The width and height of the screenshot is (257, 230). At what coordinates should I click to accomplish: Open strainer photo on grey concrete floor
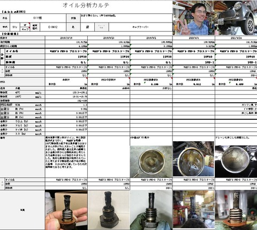(152, 162)
